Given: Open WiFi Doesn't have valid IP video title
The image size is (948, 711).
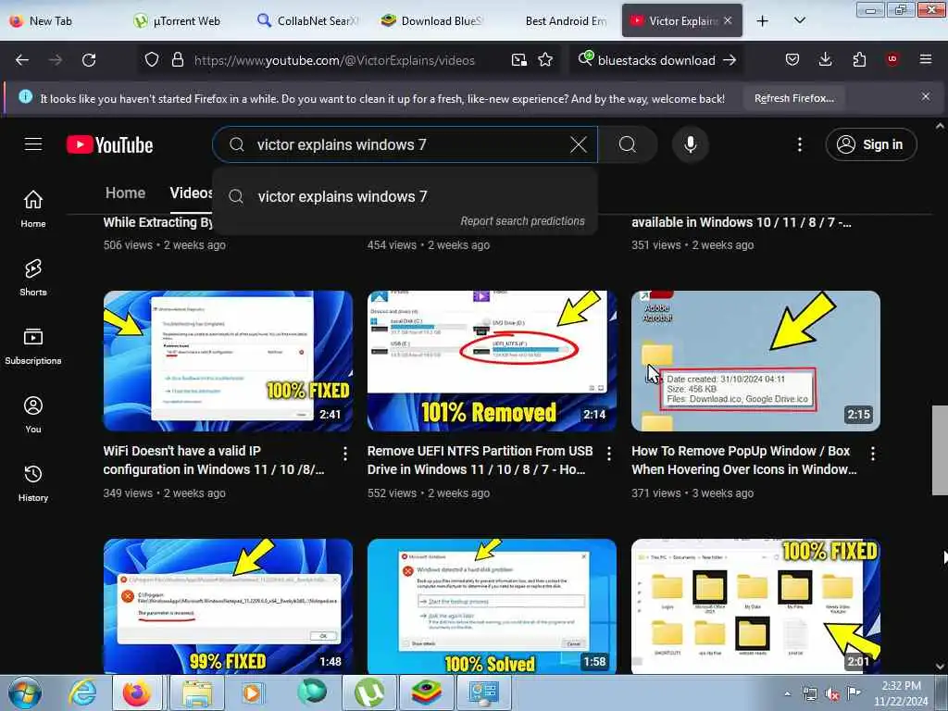Looking at the screenshot, I should click(x=214, y=460).
